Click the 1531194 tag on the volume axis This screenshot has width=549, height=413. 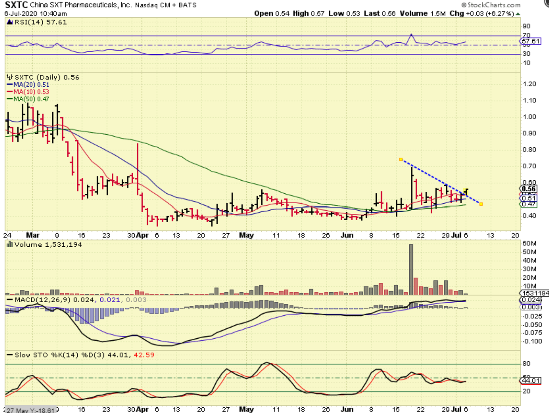click(x=535, y=293)
